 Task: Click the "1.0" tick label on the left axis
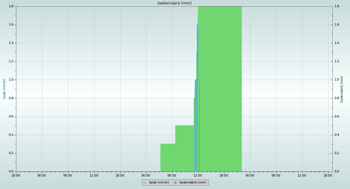click(x=11, y=80)
